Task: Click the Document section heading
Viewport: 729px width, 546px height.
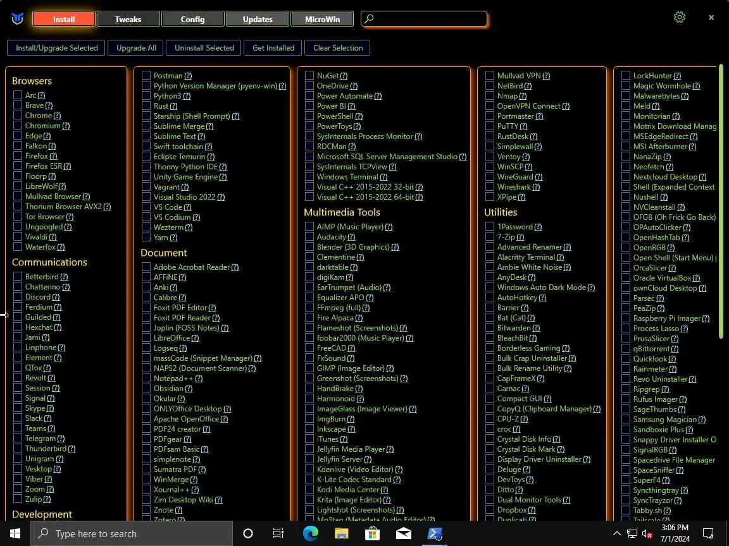Action: click(x=164, y=253)
